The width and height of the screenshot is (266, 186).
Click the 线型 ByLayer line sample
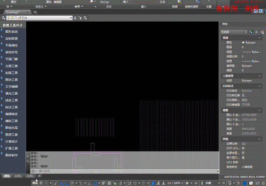[x=246, y=52]
